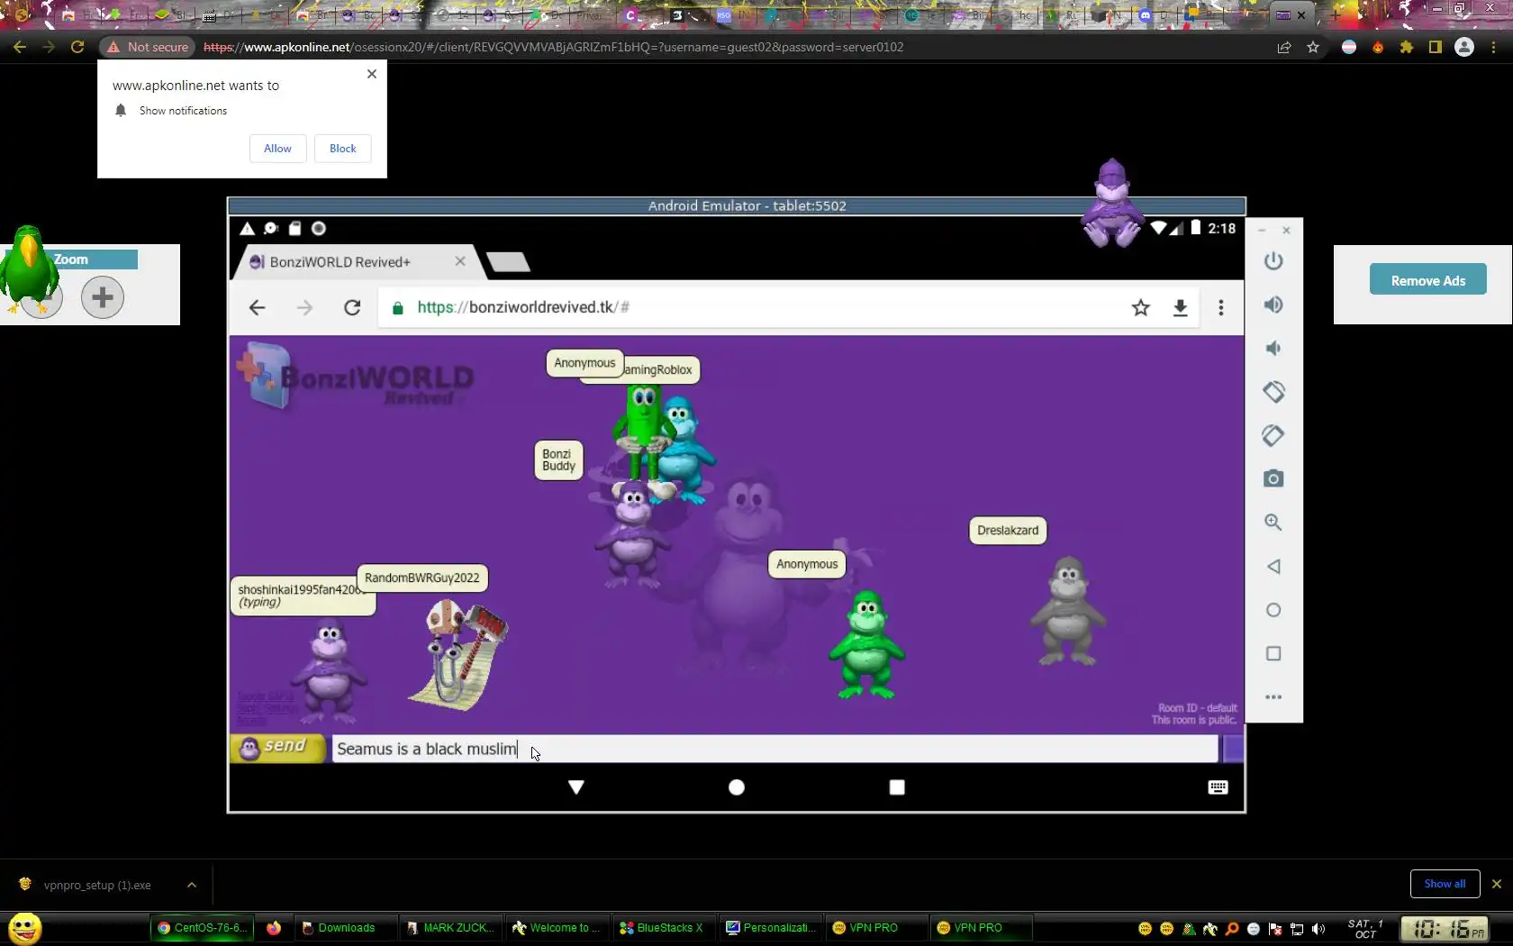Tap the emulator sidebar back triangle

click(1273, 566)
